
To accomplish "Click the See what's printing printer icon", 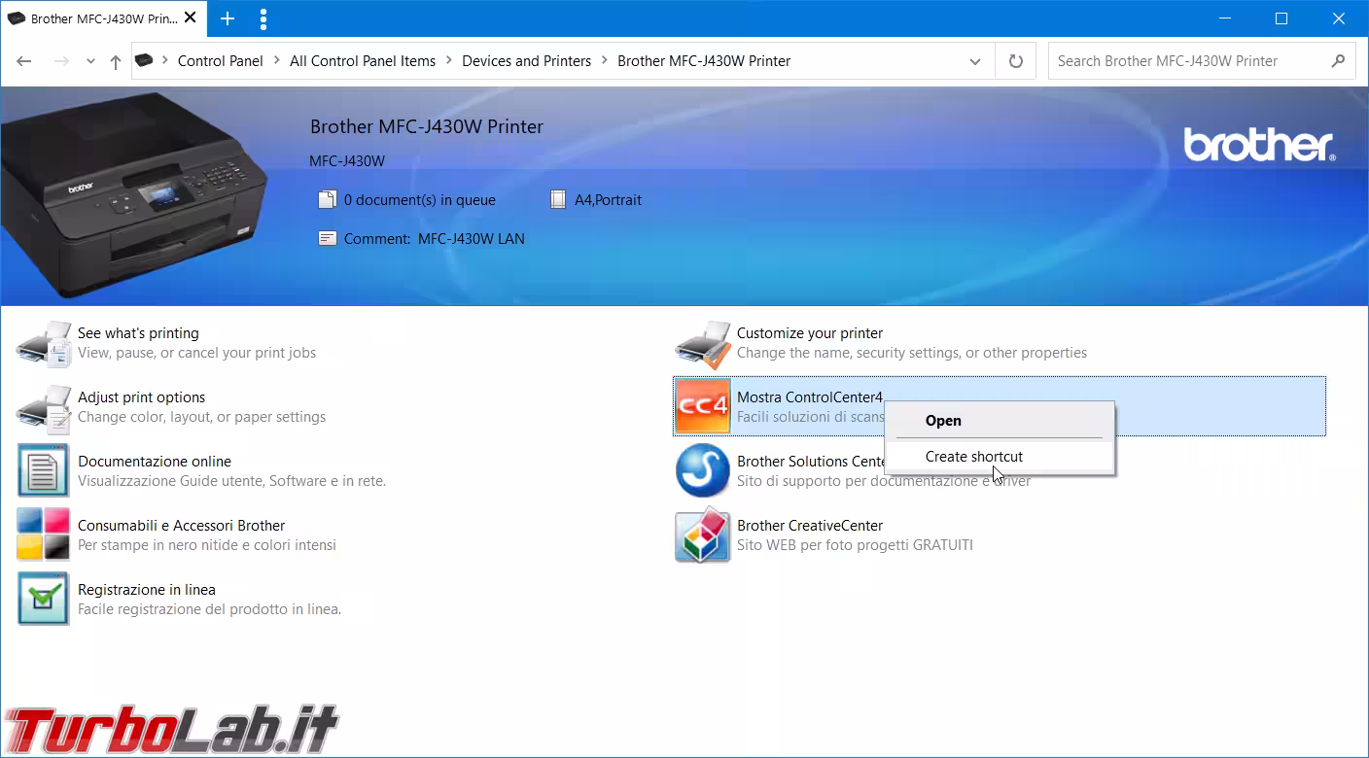I will pyautogui.click(x=44, y=343).
